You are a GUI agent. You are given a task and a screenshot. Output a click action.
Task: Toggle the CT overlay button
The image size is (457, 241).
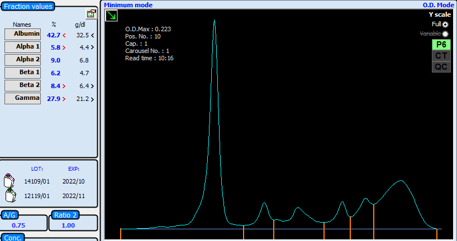click(441, 56)
